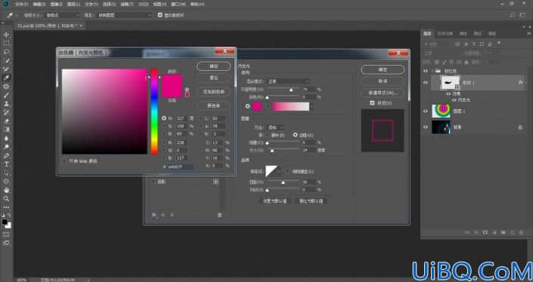Select the Lasso tool
This screenshot has height=282, width=533.
pos(6,52)
